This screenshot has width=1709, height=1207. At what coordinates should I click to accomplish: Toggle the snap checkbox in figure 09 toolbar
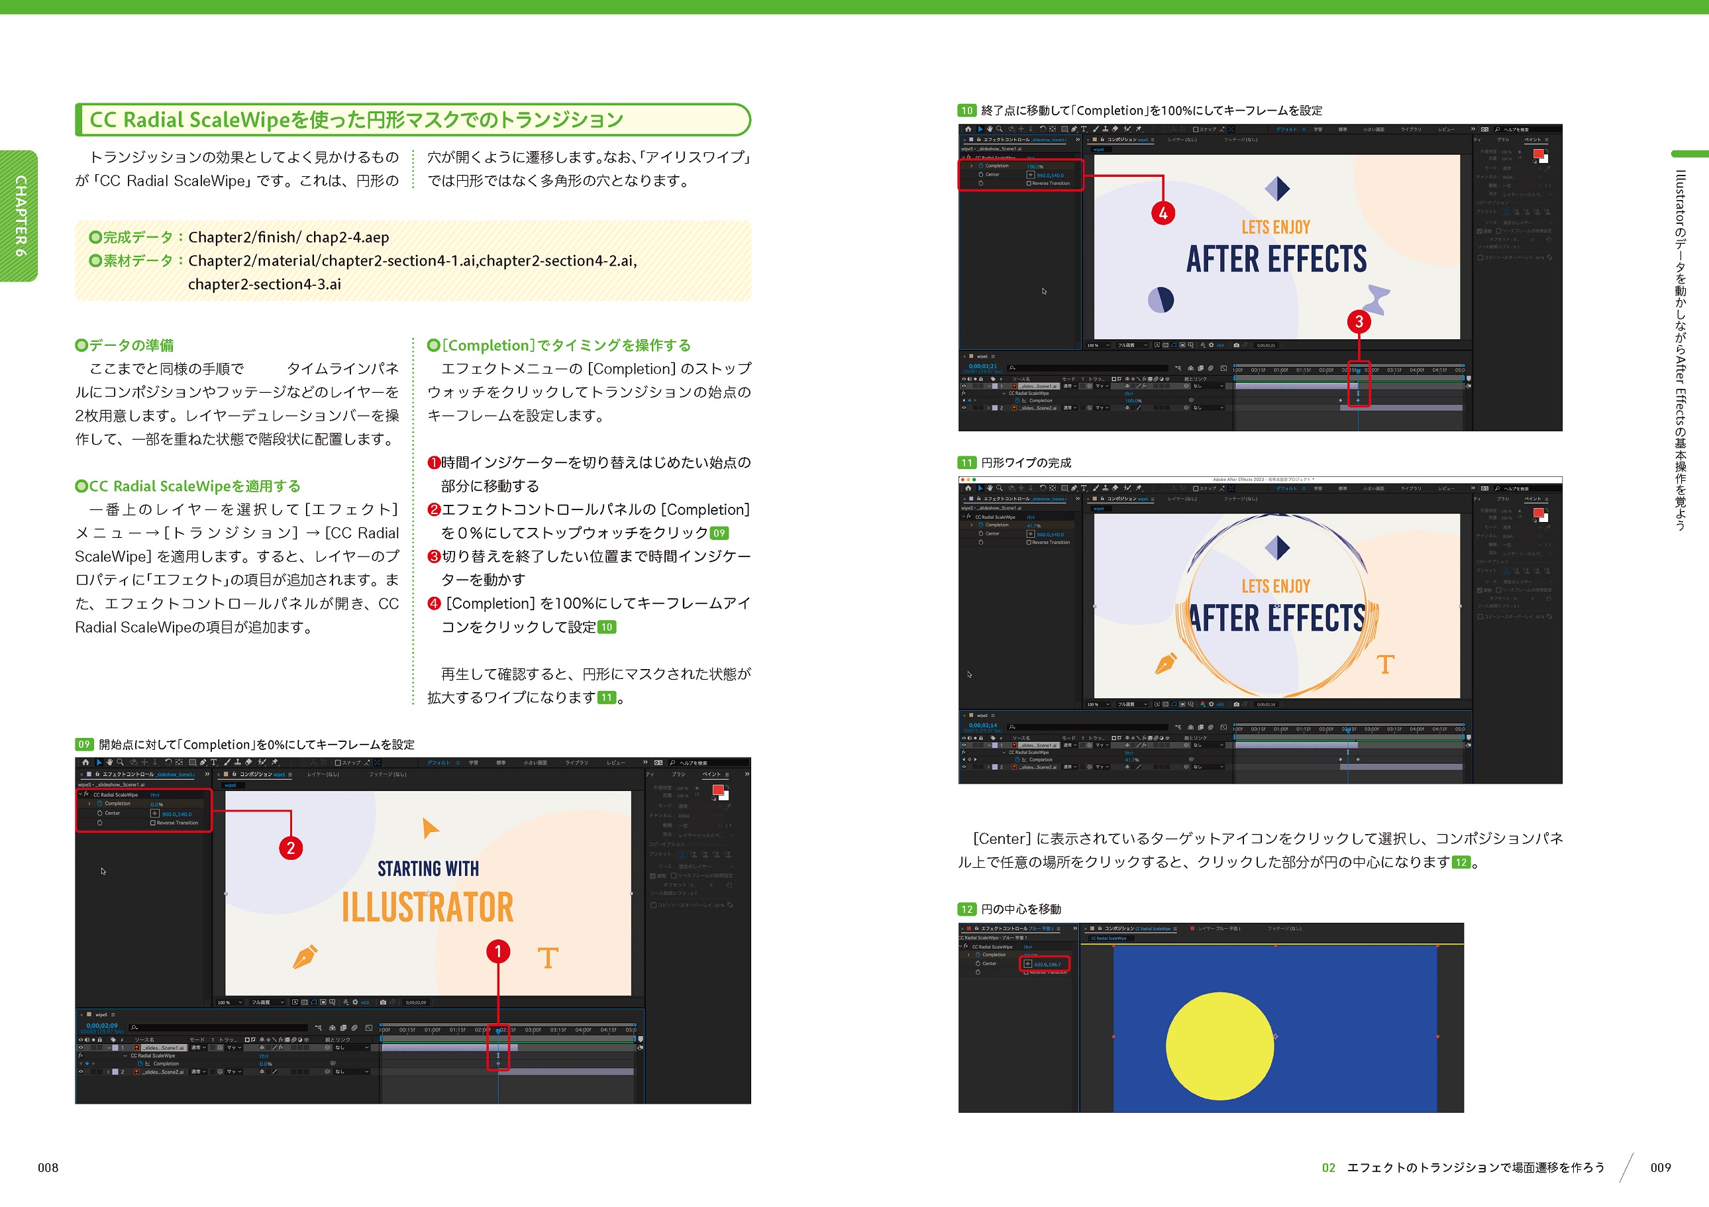[337, 762]
